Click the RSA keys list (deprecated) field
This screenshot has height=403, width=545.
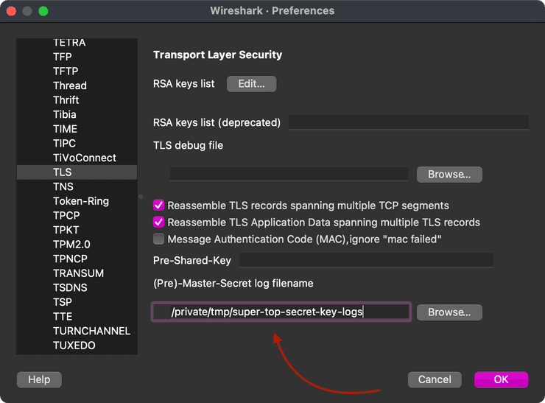click(x=409, y=122)
